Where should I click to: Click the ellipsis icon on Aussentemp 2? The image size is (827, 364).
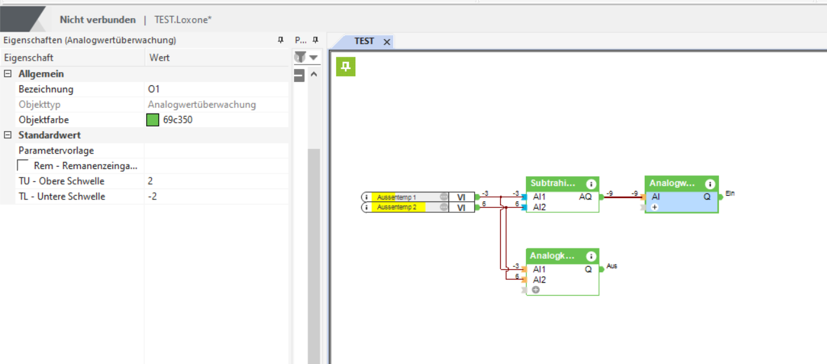[444, 207]
